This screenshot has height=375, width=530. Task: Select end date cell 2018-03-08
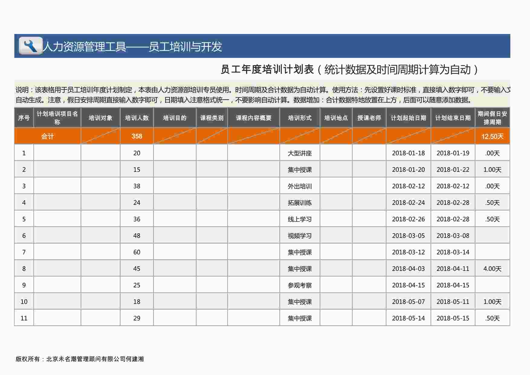coord(453,236)
